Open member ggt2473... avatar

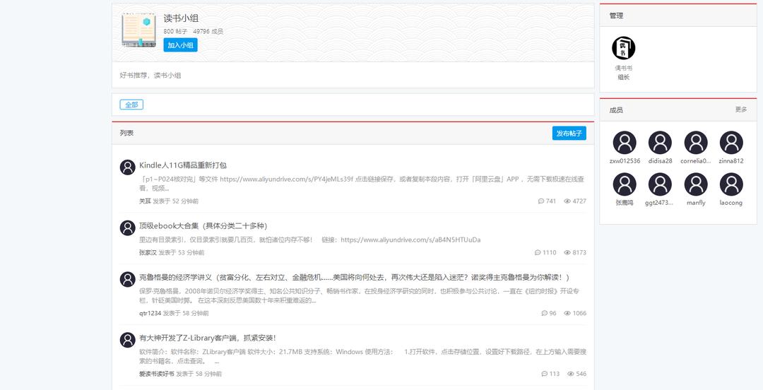tap(661, 184)
